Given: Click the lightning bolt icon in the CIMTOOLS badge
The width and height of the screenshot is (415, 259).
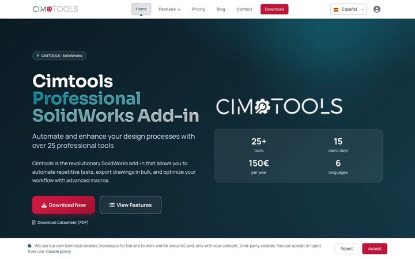Looking at the screenshot, I should pyautogui.click(x=37, y=55).
